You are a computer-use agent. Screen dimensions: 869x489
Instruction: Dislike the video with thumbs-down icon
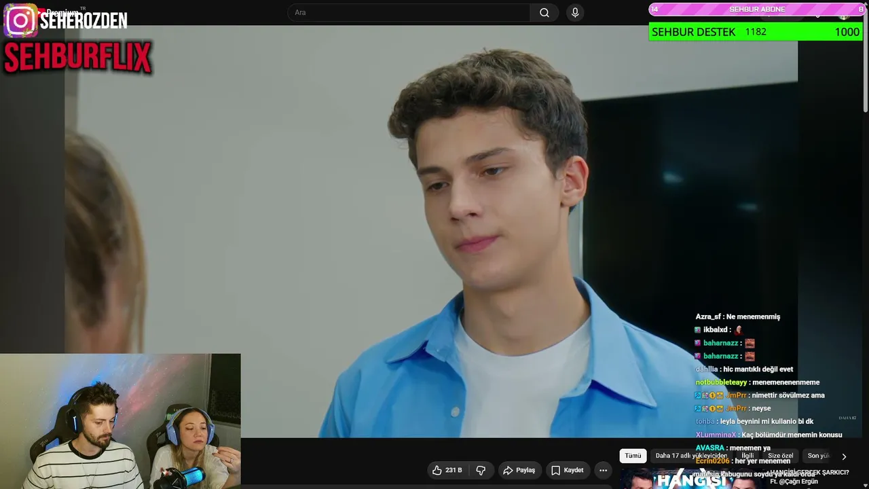481,470
